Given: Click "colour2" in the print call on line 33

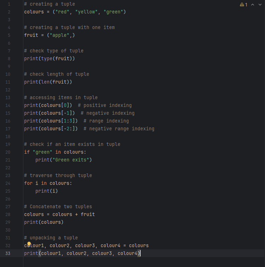Looking at the screenshot, I should coord(77,254).
